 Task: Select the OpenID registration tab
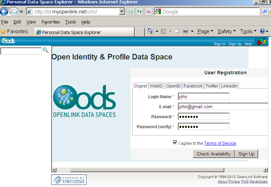[173, 86]
